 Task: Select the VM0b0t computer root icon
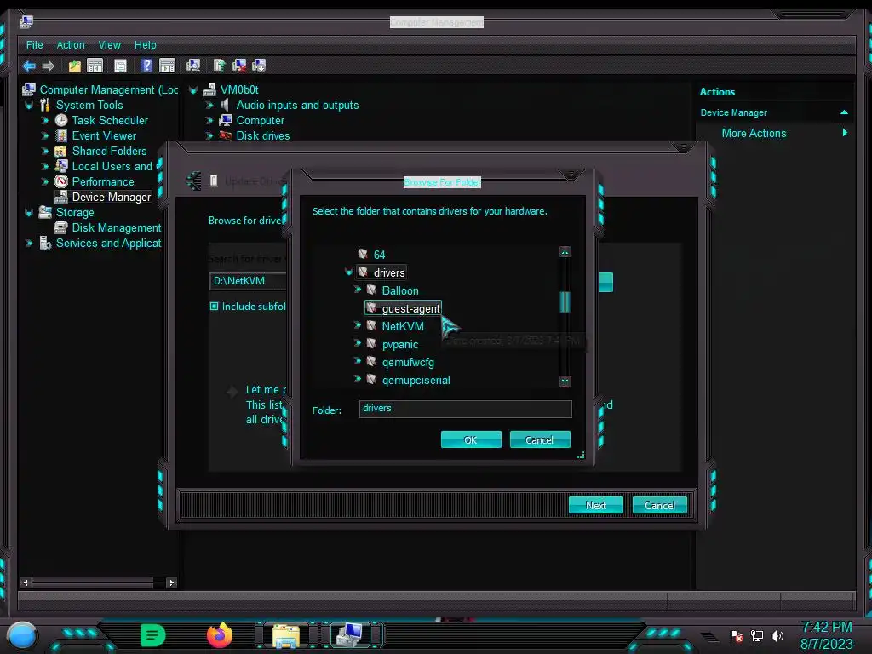tap(209, 89)
